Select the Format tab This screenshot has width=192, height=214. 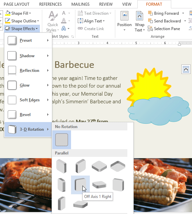tap(154, 4)
